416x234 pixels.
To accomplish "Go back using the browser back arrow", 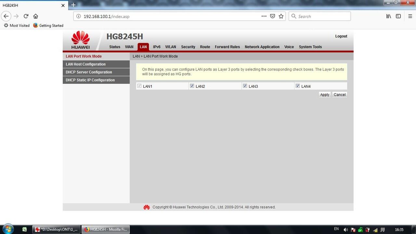I will 6,16.
